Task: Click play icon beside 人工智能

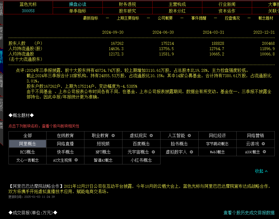Action: (189, 135)
